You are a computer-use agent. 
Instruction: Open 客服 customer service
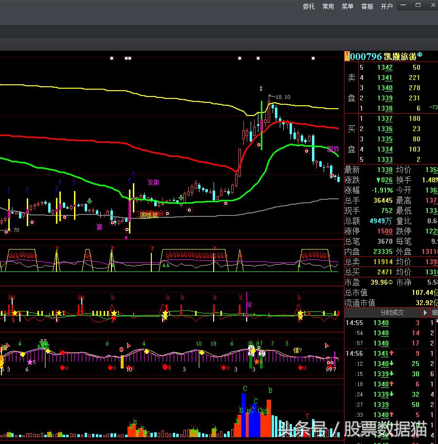click(x=367, y=6)
